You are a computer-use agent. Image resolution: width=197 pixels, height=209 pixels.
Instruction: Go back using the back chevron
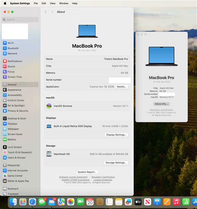(46, 12)
